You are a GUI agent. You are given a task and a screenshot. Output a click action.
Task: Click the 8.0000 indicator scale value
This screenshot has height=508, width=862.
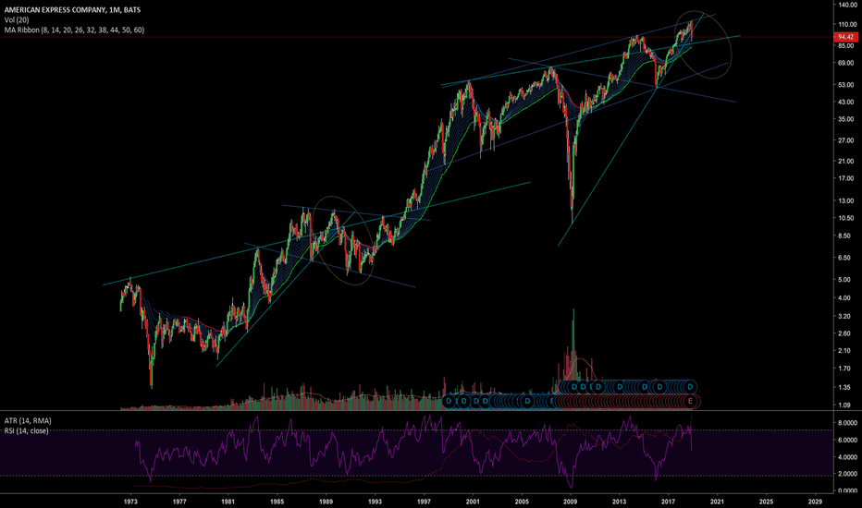click(847, 423)
